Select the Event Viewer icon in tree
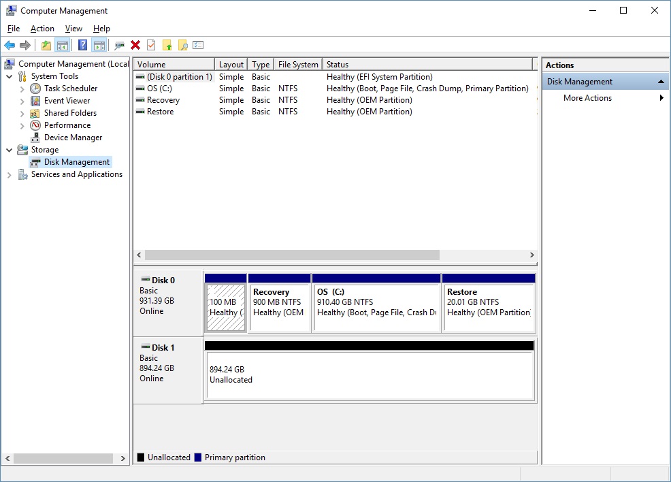Image resolution: width=671 pixels, height=482 pixels. [x=35, y=101]
